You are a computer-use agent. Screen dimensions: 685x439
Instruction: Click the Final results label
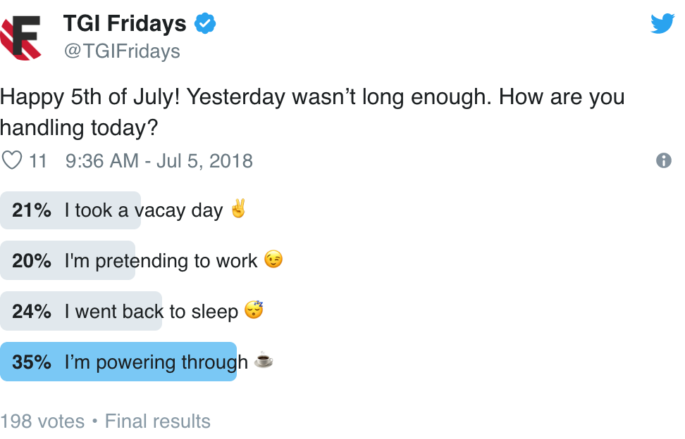click(x=158, y=421)
